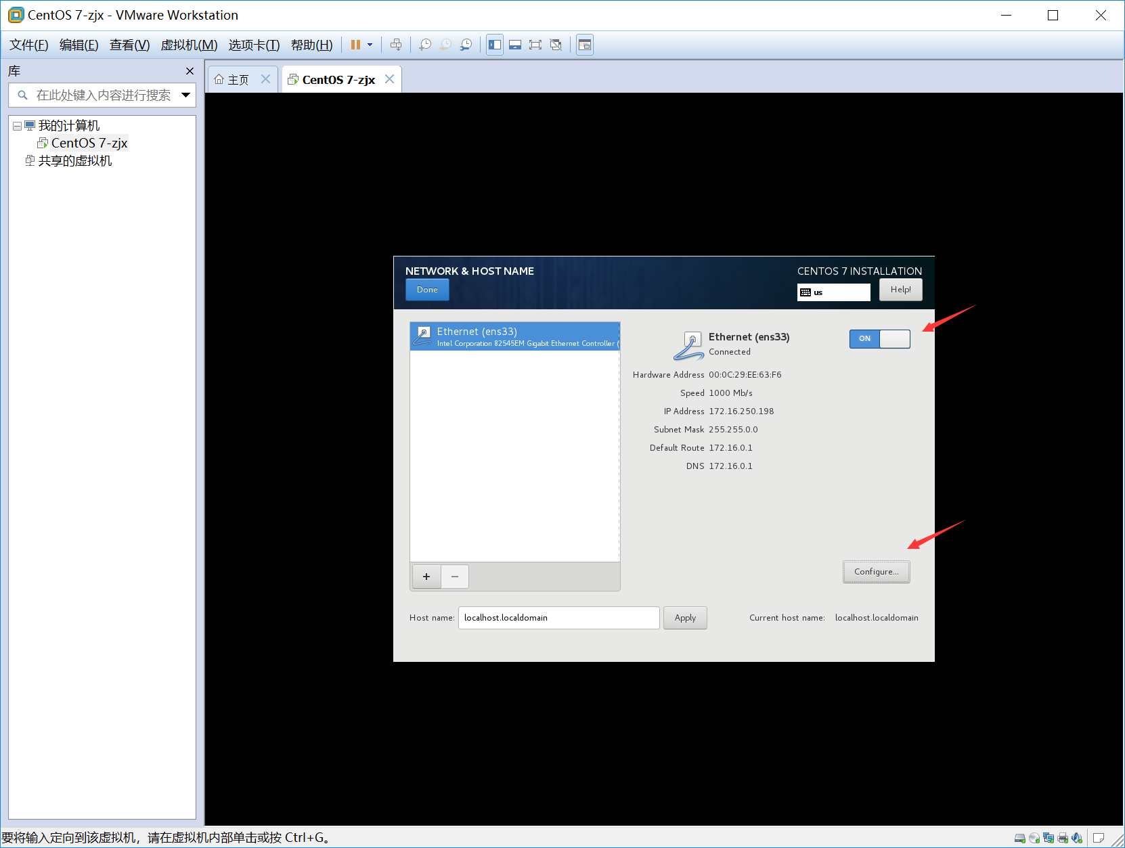The height and width of the screenshot is (848, 1125).
Task: Open the snapshot manager (clock with wrench)
Action: (466, 45)
